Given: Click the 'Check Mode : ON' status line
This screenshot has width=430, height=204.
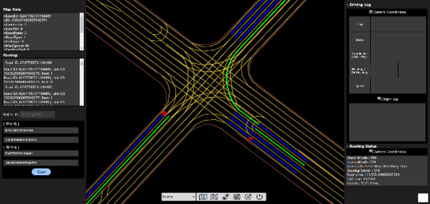Looking at the screenshot, I should pos(362,158).
